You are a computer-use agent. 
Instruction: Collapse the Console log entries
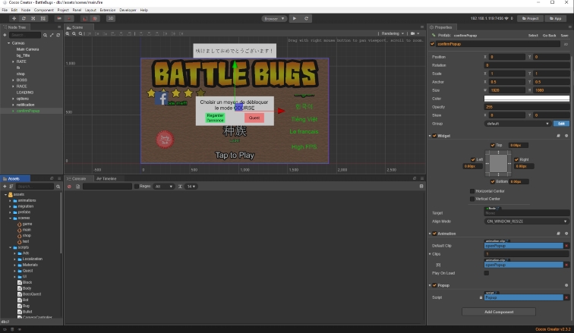pos(421,187)
